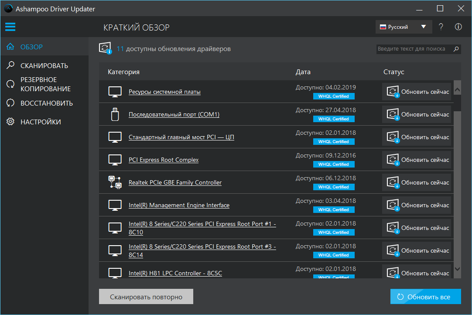Open the hamburger menu icon

(10, 27)
